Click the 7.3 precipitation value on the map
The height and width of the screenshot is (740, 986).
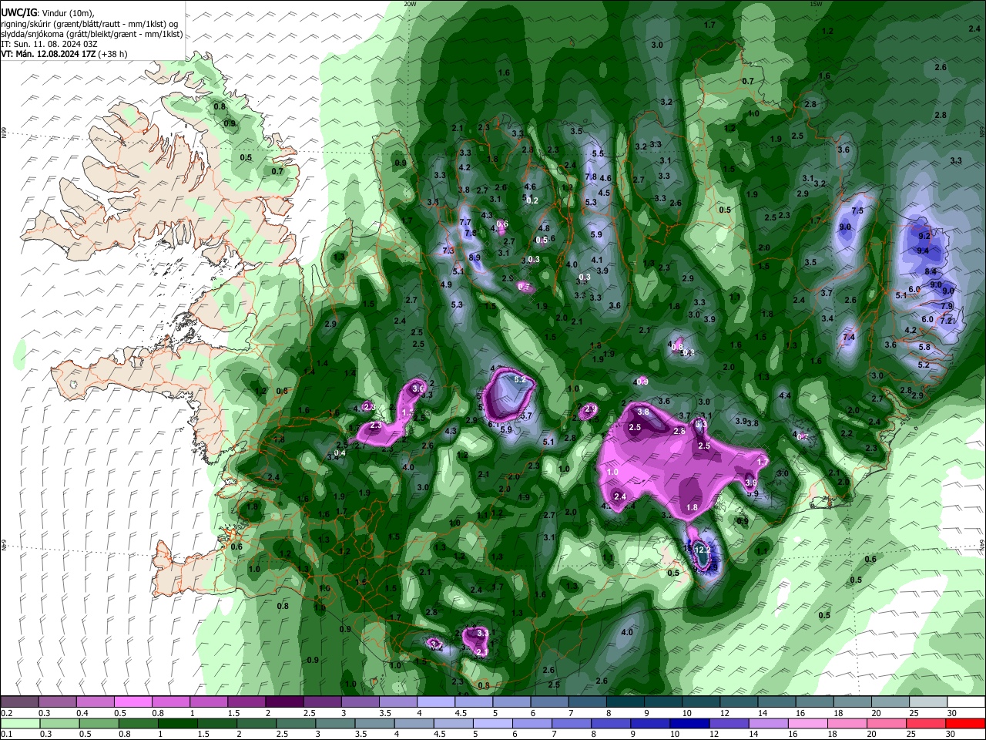point(448,251)
